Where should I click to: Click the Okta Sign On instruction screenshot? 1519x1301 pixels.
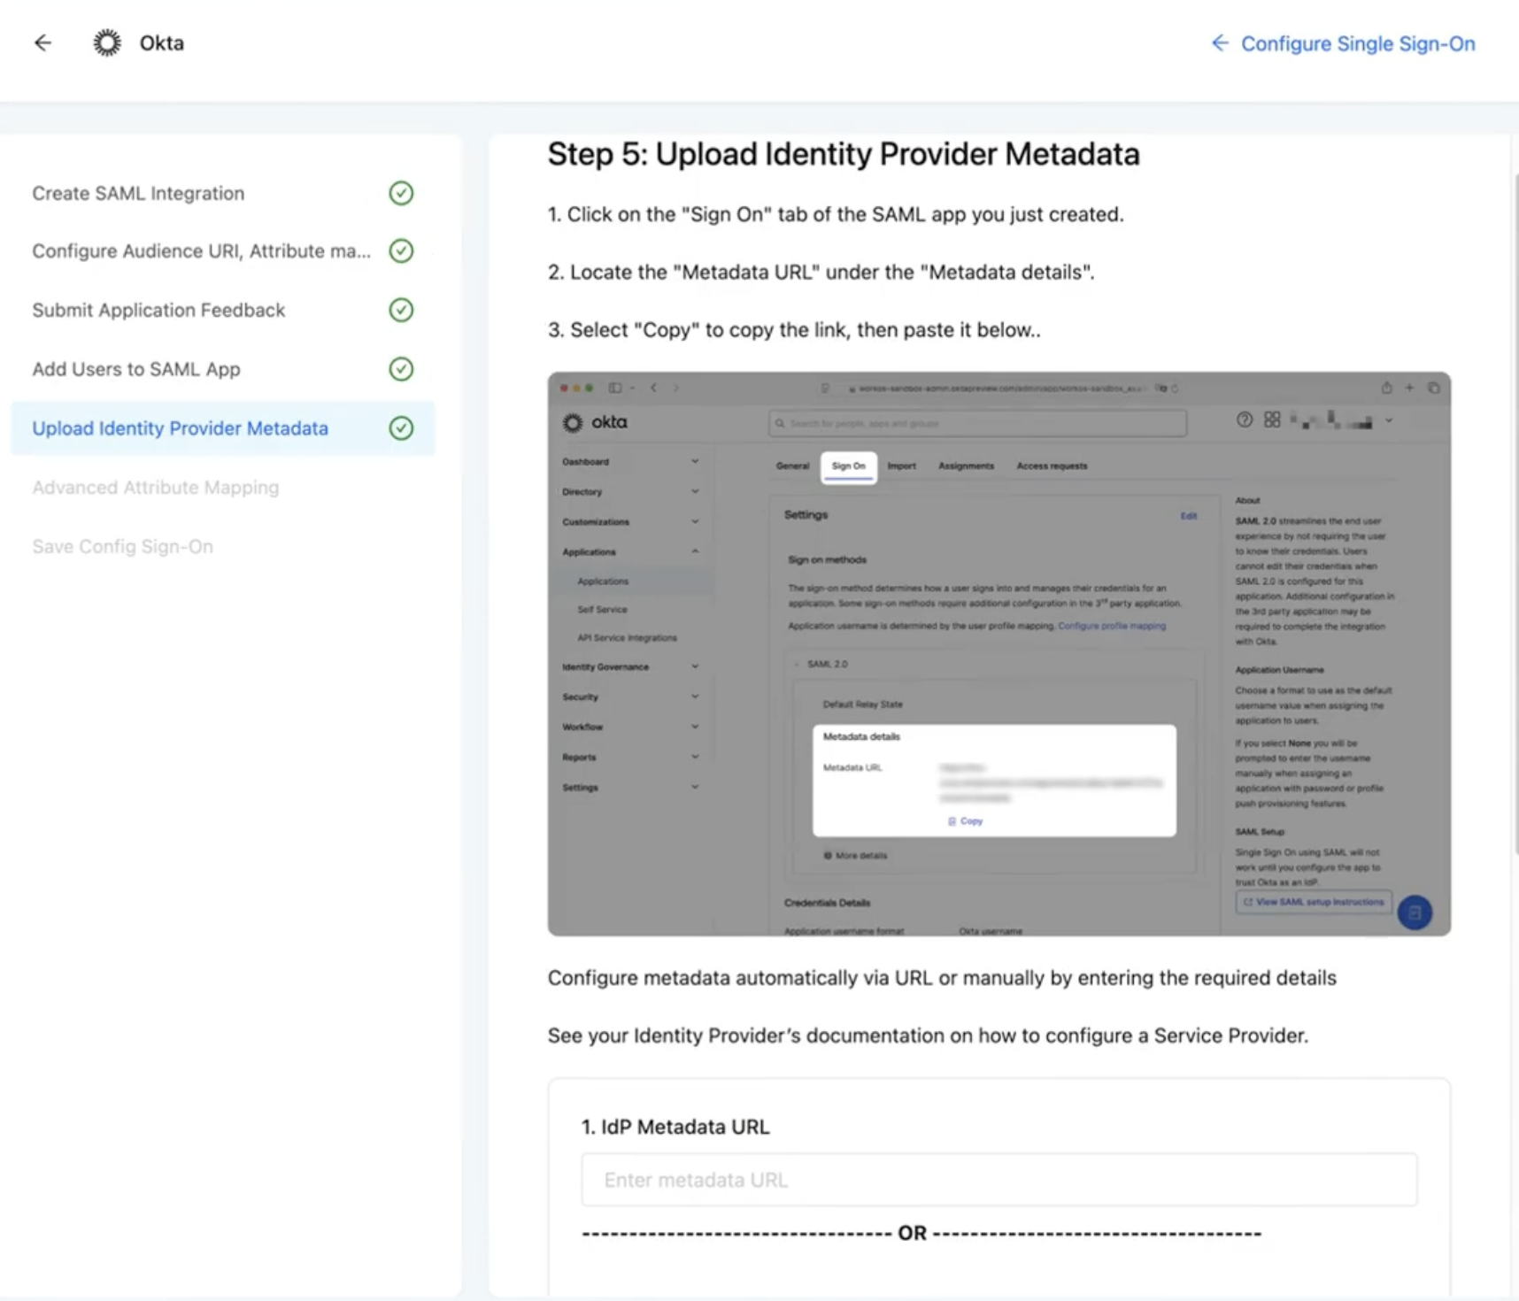999,654
